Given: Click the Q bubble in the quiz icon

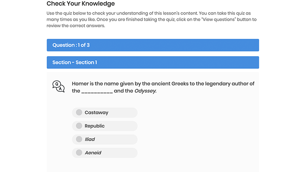Looking at the screenshot, I should [x=57, y=84].
